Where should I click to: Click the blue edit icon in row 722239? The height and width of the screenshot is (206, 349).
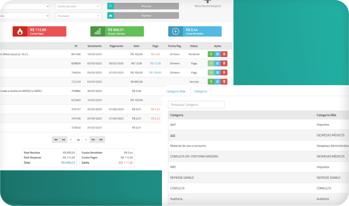click(x=217, y=82)
